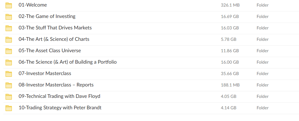Open the 05-The Asset Class Universe link
The height and width of the screenshot is (121, 299).
[x=50, y=51]
